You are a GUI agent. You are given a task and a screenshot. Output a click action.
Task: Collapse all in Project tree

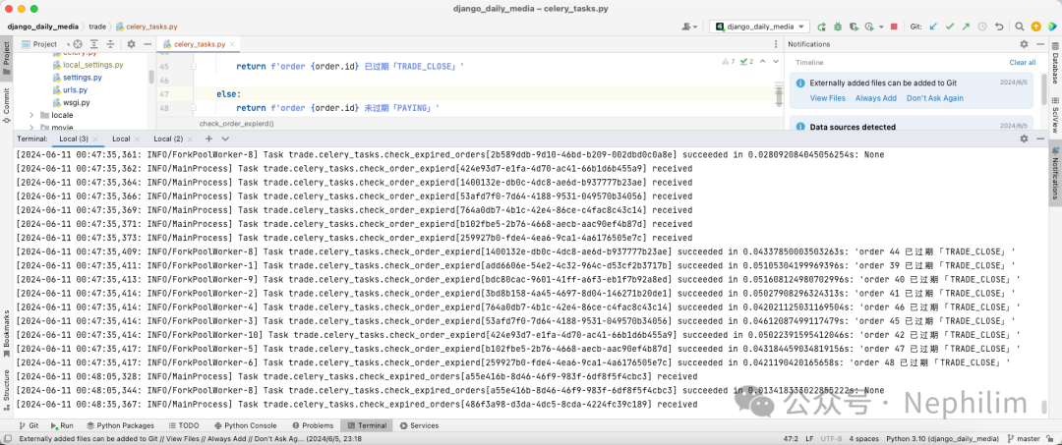[x=110, y=44]
